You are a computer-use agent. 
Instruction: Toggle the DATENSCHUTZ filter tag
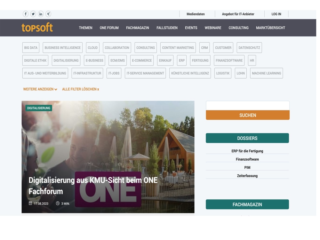point(249,48)
